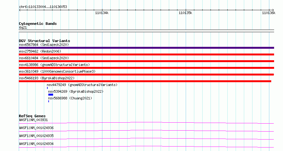Select the magenta line under WASF1|NM_003931
This screenshot has height=151, width=283.
click(x=146, y=123)
